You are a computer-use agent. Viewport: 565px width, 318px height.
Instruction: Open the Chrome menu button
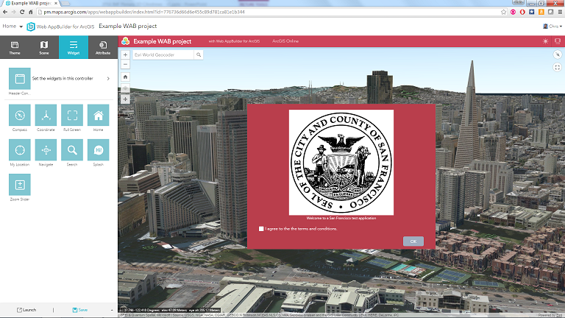[x=560, y=12]
